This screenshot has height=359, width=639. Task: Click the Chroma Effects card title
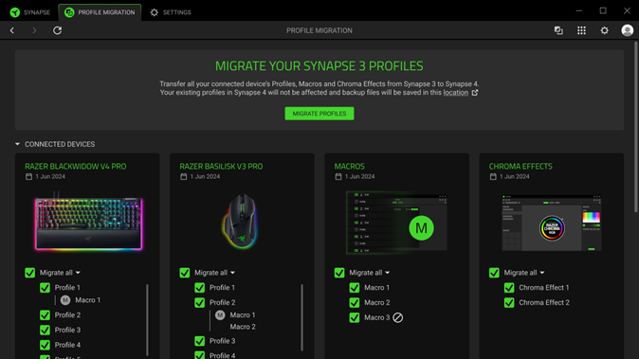pyautogui.click(x=520, y=166)
